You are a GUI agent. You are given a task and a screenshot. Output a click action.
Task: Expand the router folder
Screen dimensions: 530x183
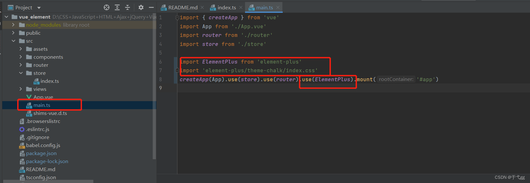(21, 65)
